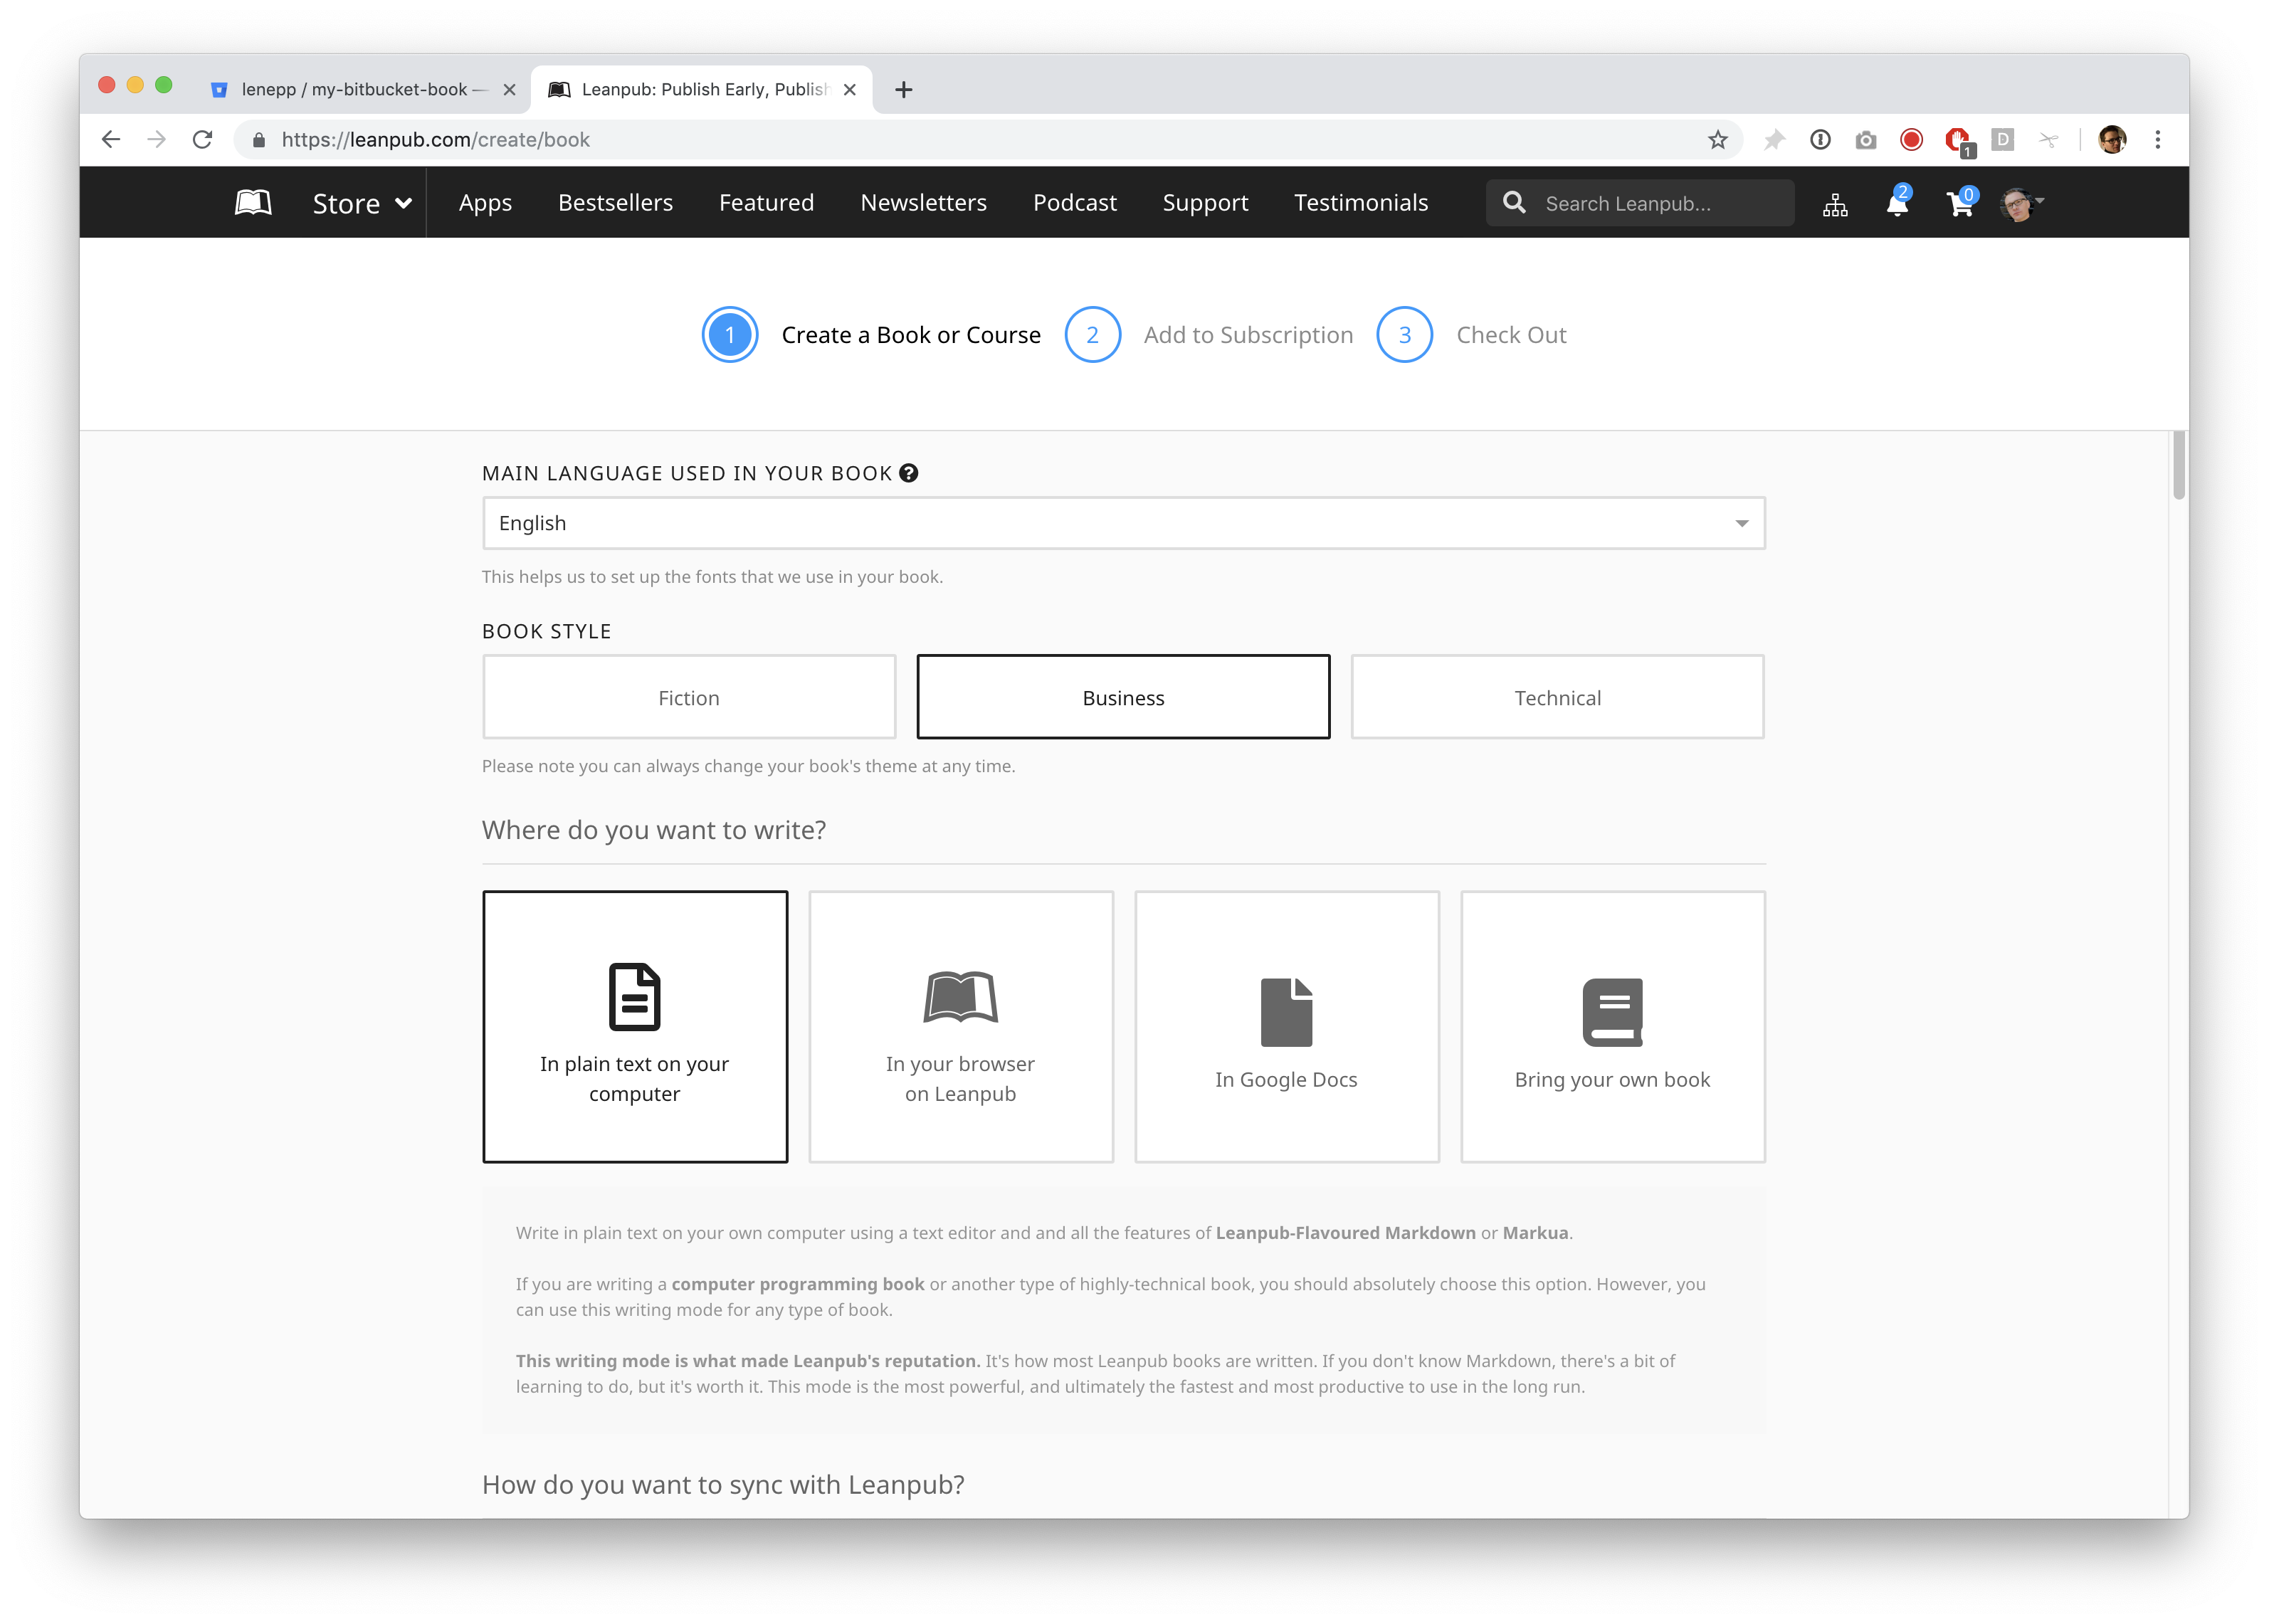Viewport: 2269px width, 1624px height.
Task: Switch to lenepp my-bitbucket-book tab
Action: click(355, 90)
